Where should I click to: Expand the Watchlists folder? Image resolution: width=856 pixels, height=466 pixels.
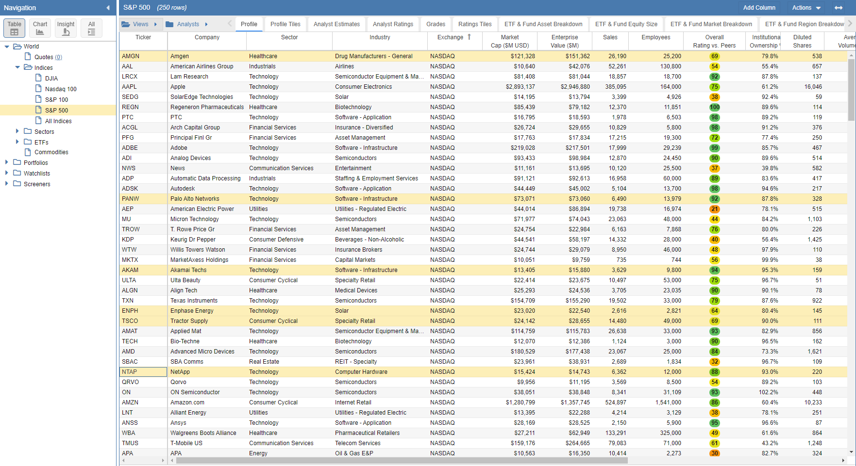pos(7,173)
